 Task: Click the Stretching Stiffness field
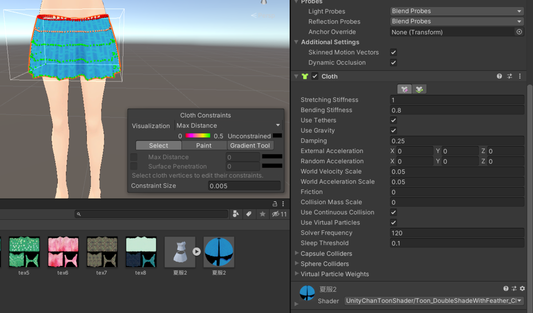[457, 100]
